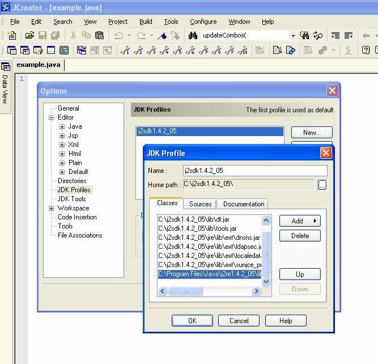378x364 pixels.
Task: Run user tool 3 wrench icon
Action: [151, 50]
